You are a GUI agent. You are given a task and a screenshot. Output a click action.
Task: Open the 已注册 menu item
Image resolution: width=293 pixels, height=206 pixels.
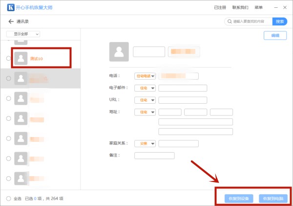[x=220, y=7]
